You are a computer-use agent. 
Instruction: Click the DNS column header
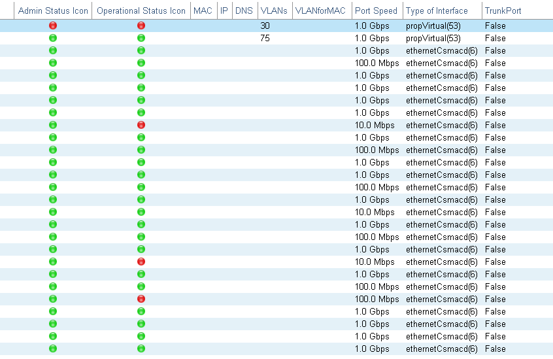point(244,10)
